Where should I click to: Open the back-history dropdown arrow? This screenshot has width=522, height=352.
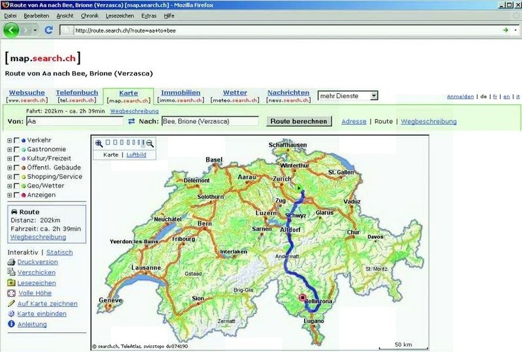pyautogui.click(x=35, y=30)
